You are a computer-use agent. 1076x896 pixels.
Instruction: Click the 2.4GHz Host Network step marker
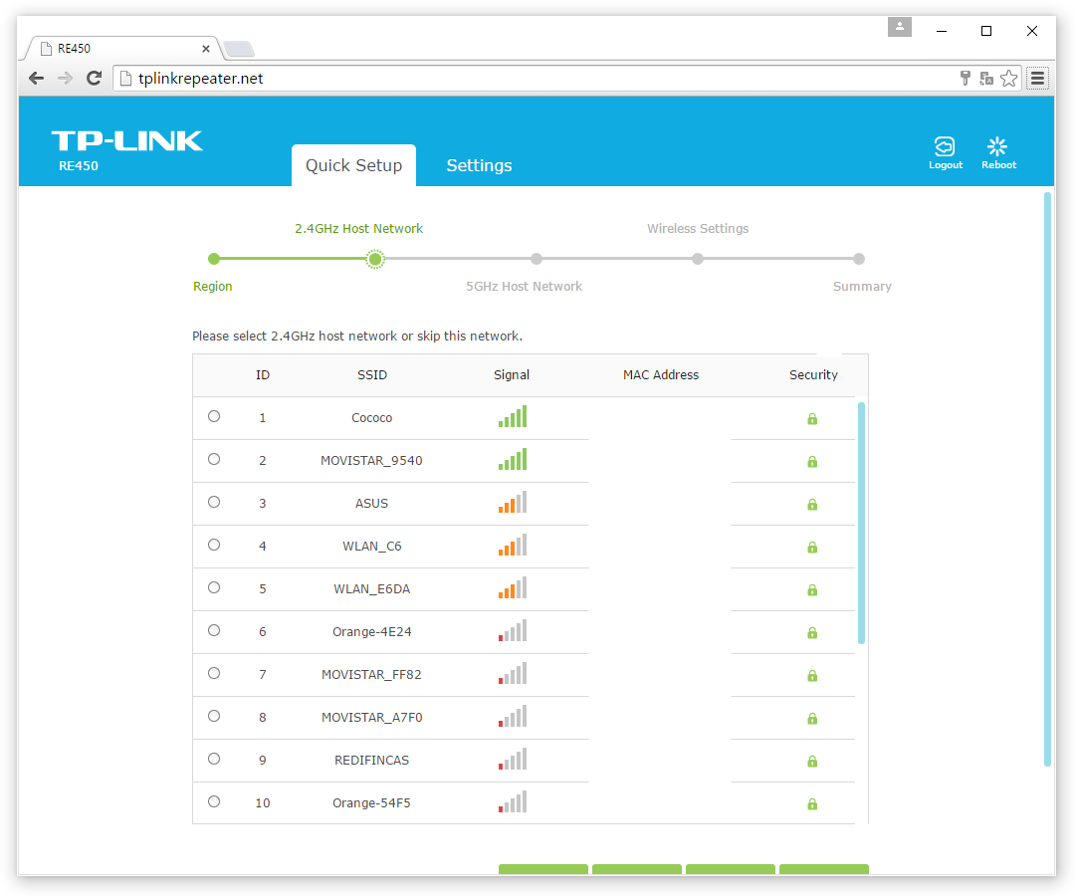(374, 259)
